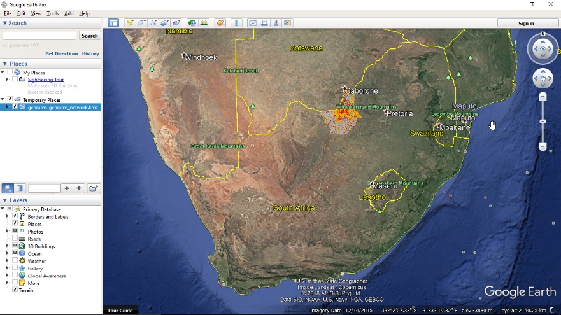This screenshot has height=315, width=561.
Task: Check the Sightseeing Tour checkbox
Action: click(15, 80)
